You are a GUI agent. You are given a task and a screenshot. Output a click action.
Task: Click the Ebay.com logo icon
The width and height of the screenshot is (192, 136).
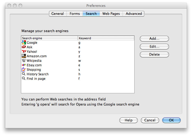[24, 65]
